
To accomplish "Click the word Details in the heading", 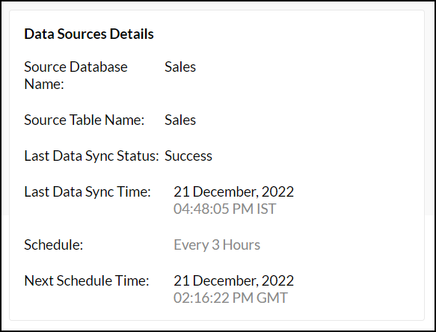I will point(132,34).
